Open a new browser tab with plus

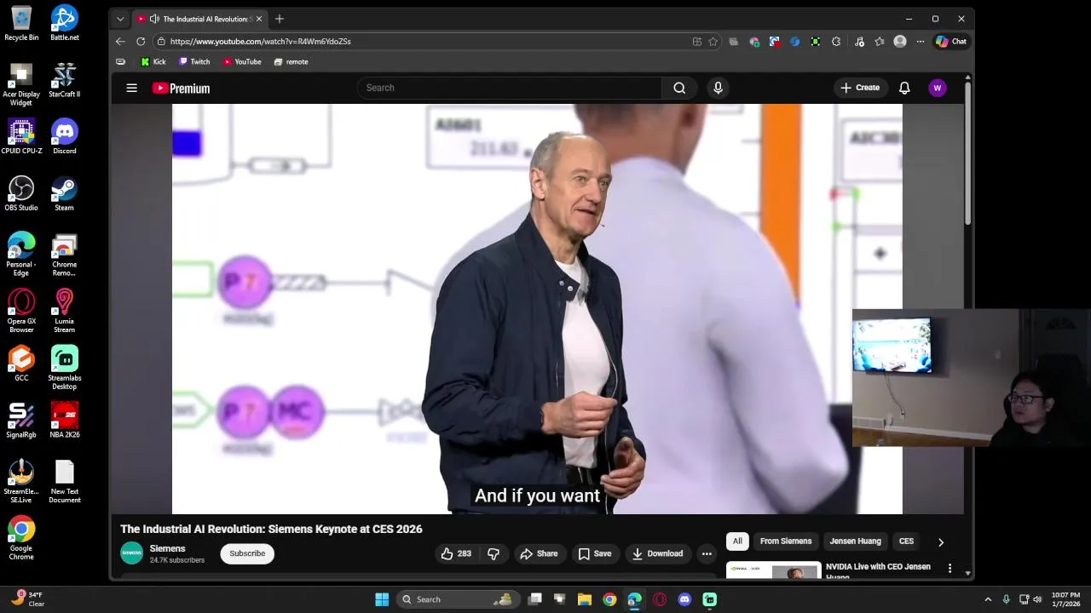point(280,19)
